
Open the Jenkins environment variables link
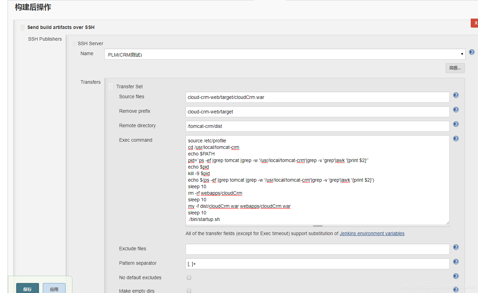point(372,233)
